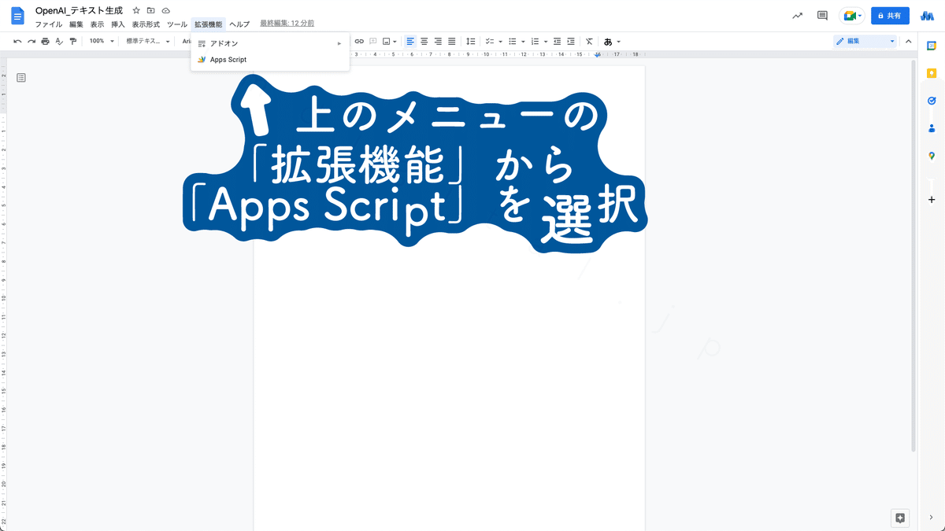
Task: Open the Google Docs home icon
Action: pos(17,17)
